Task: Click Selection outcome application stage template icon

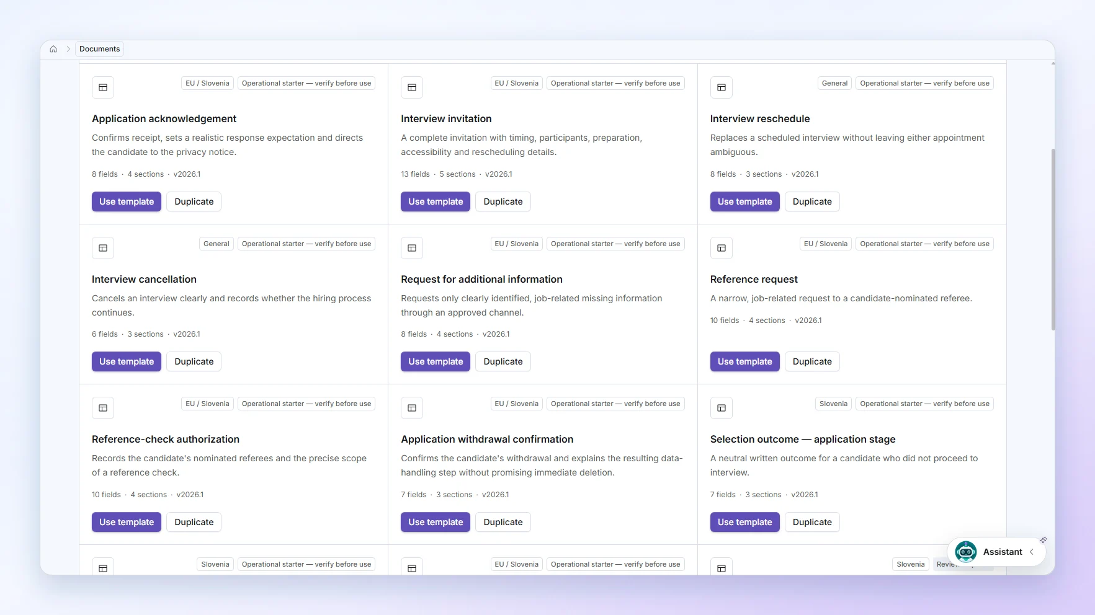Action: point(722,408)
